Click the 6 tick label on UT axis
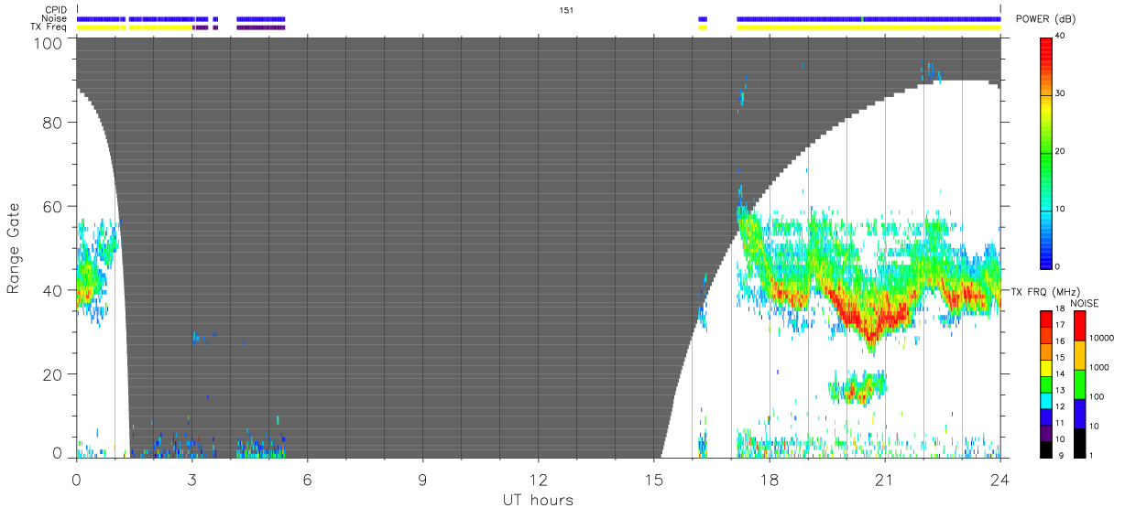The height and width of the screenshot is (519, 1125). [307, 479]
